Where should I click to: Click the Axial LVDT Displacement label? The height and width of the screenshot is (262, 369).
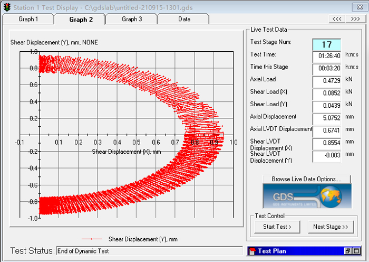pos(281,129)
